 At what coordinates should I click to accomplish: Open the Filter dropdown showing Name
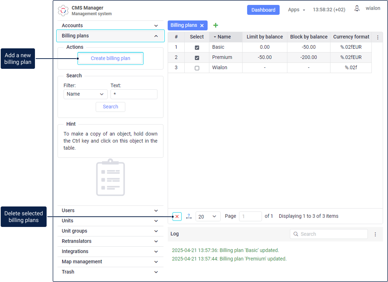pos(85,94)
